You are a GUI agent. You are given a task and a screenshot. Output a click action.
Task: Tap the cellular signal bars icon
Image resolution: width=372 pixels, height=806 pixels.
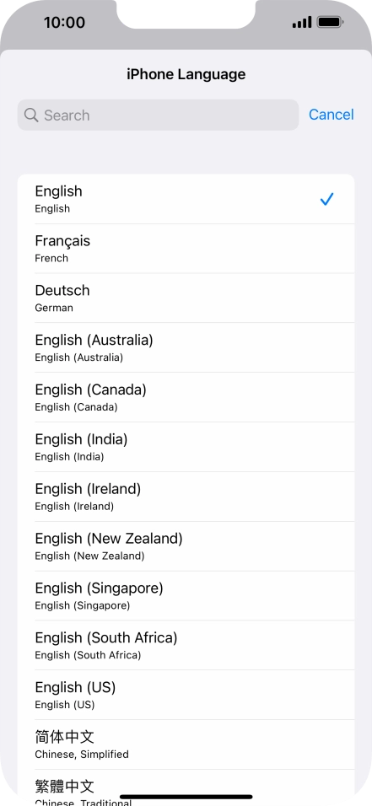point(302,22)
